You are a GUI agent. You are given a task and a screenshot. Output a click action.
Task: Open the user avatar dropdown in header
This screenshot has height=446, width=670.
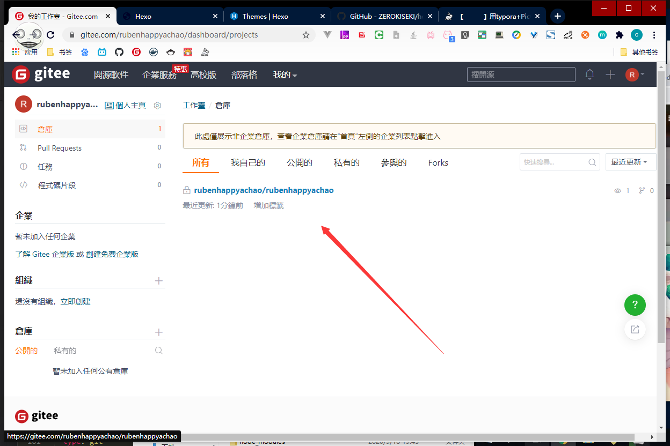tap(635, 75)
